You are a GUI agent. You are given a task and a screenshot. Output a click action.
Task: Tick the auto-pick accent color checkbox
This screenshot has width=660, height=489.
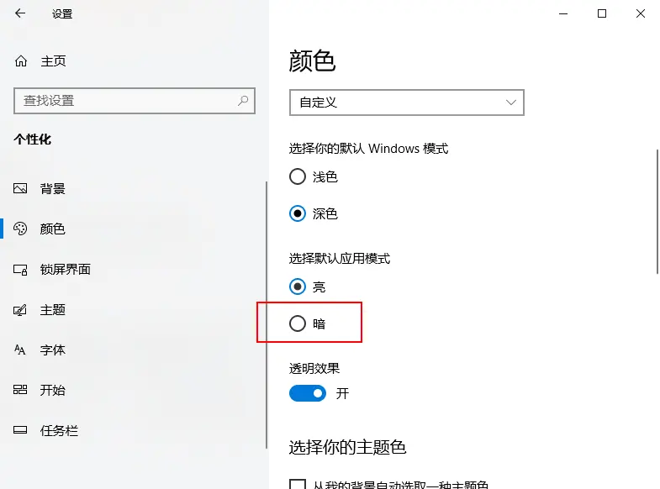pos(298,484)
